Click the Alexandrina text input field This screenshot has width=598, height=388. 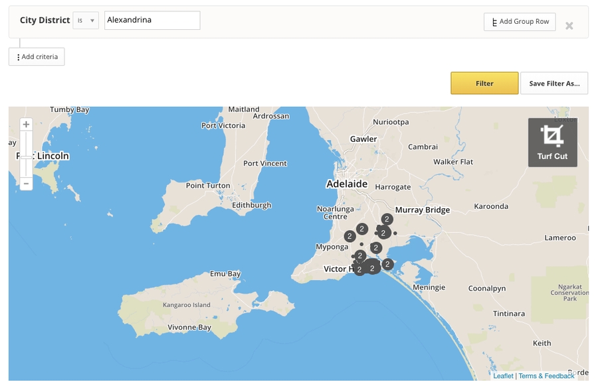152,21
